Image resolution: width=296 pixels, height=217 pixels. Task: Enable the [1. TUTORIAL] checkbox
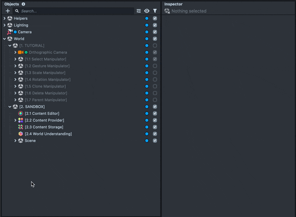[x=155, y=46]
